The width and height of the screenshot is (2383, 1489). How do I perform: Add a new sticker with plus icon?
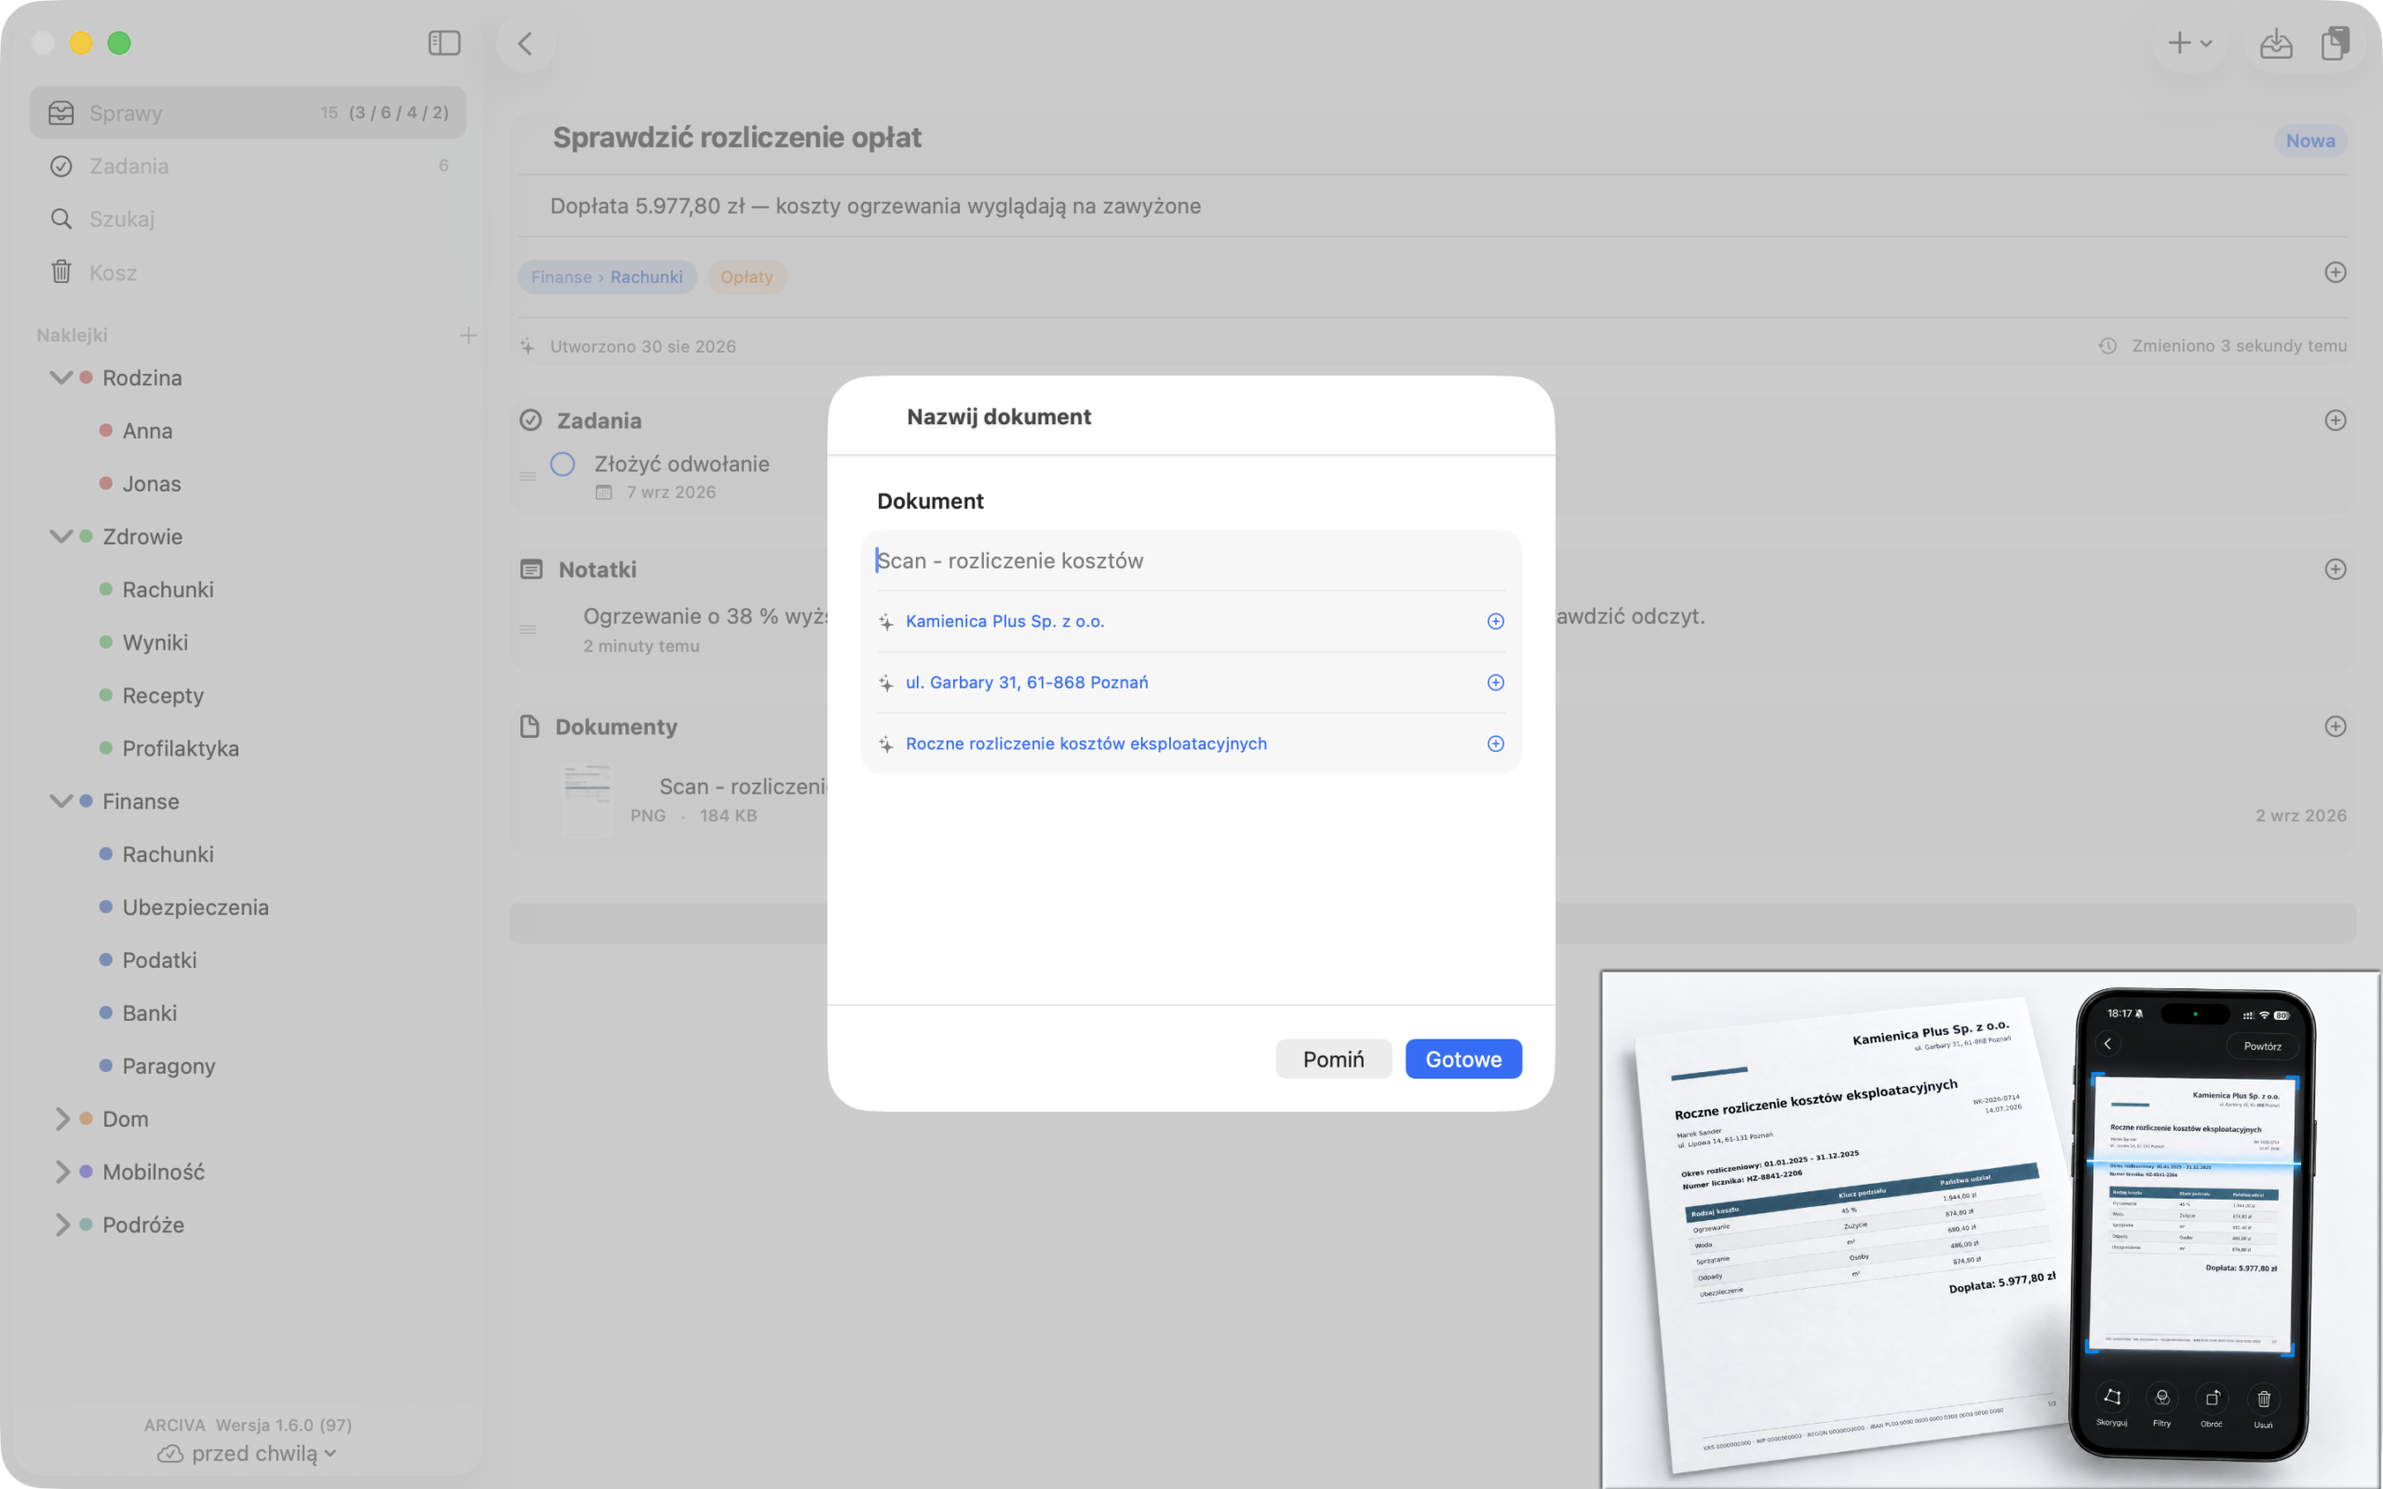click(469, 336)
